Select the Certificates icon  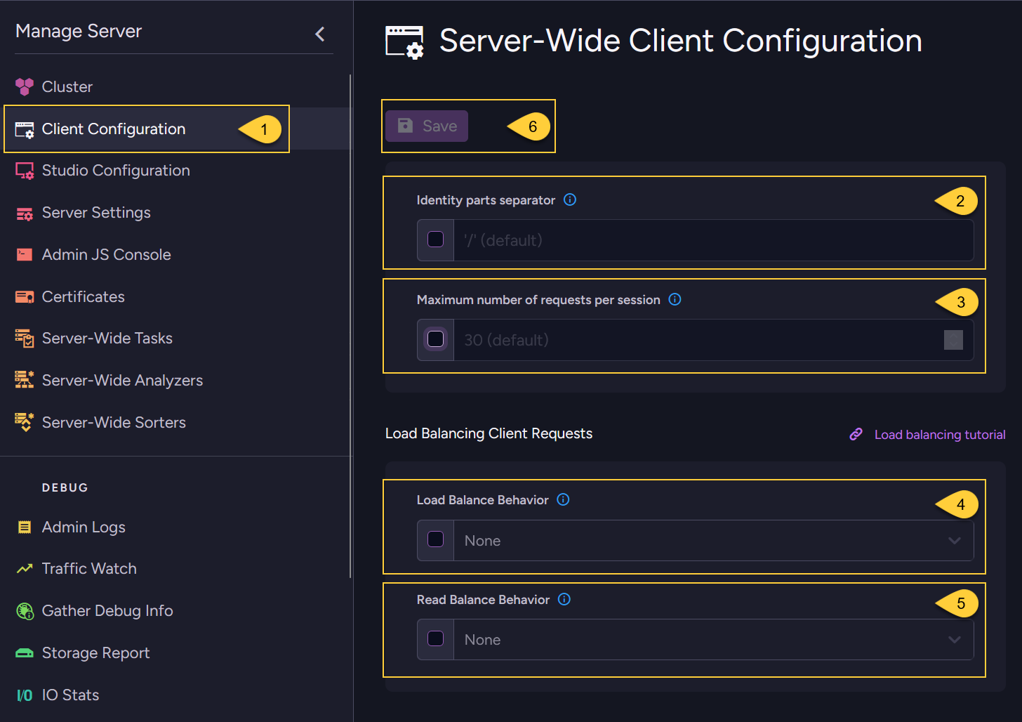tap(24, 296)
